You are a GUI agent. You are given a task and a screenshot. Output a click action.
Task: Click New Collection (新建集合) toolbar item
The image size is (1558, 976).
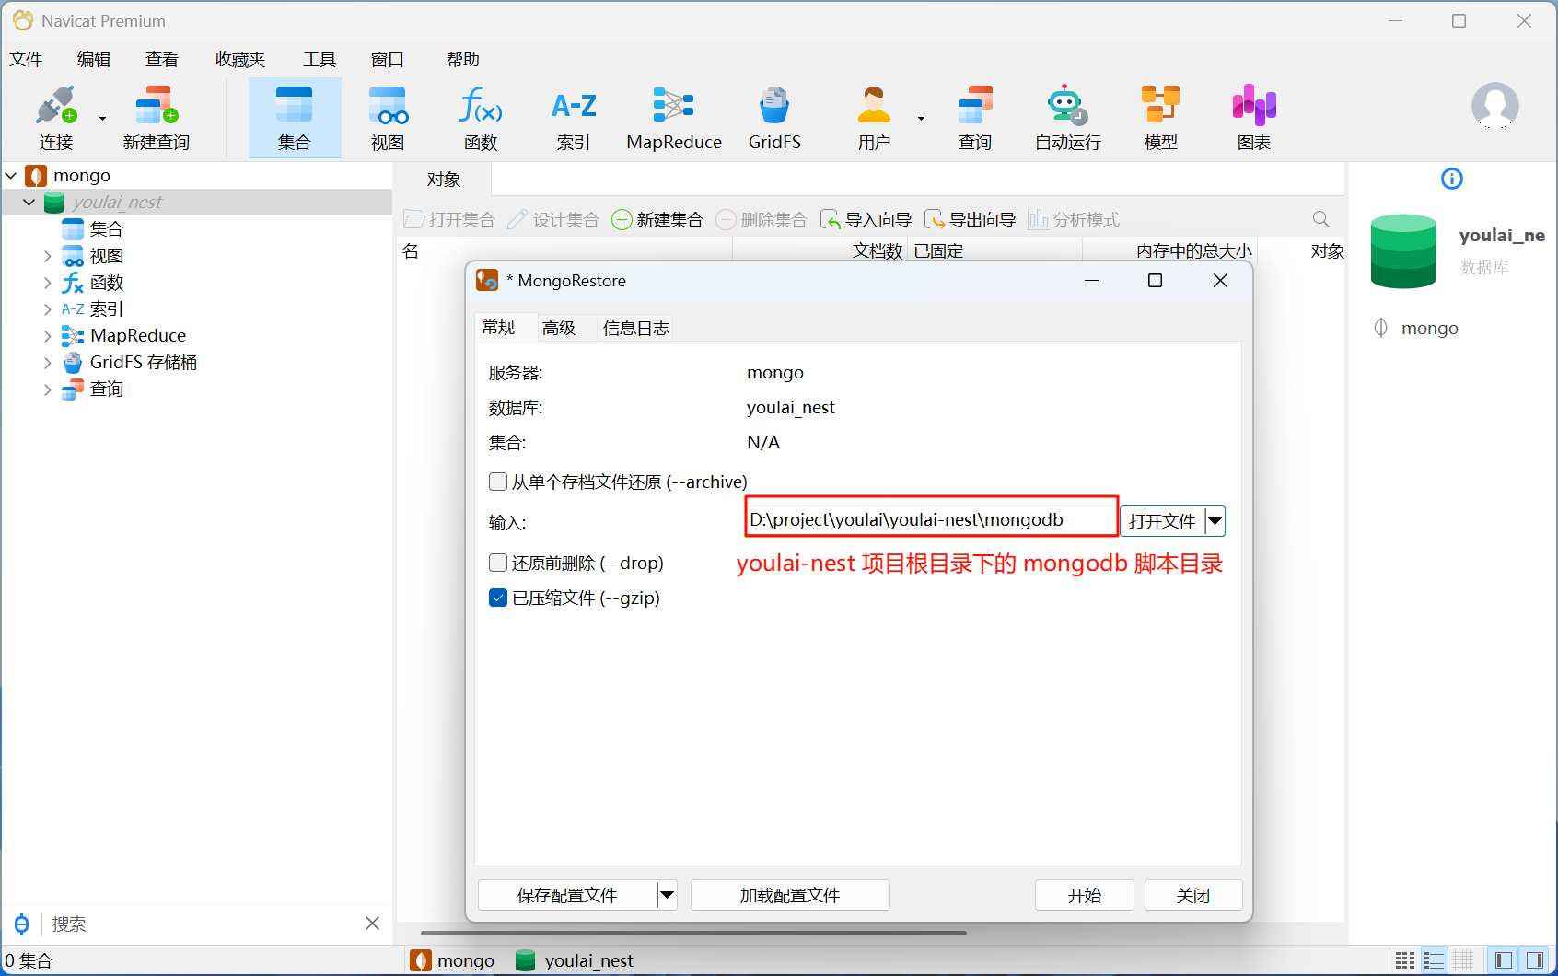click(657, 219)
